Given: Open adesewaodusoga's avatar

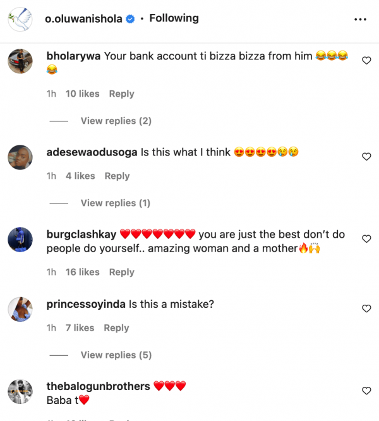Looking at the screenshot, I should pyautogui.click(x=20, y=157).
